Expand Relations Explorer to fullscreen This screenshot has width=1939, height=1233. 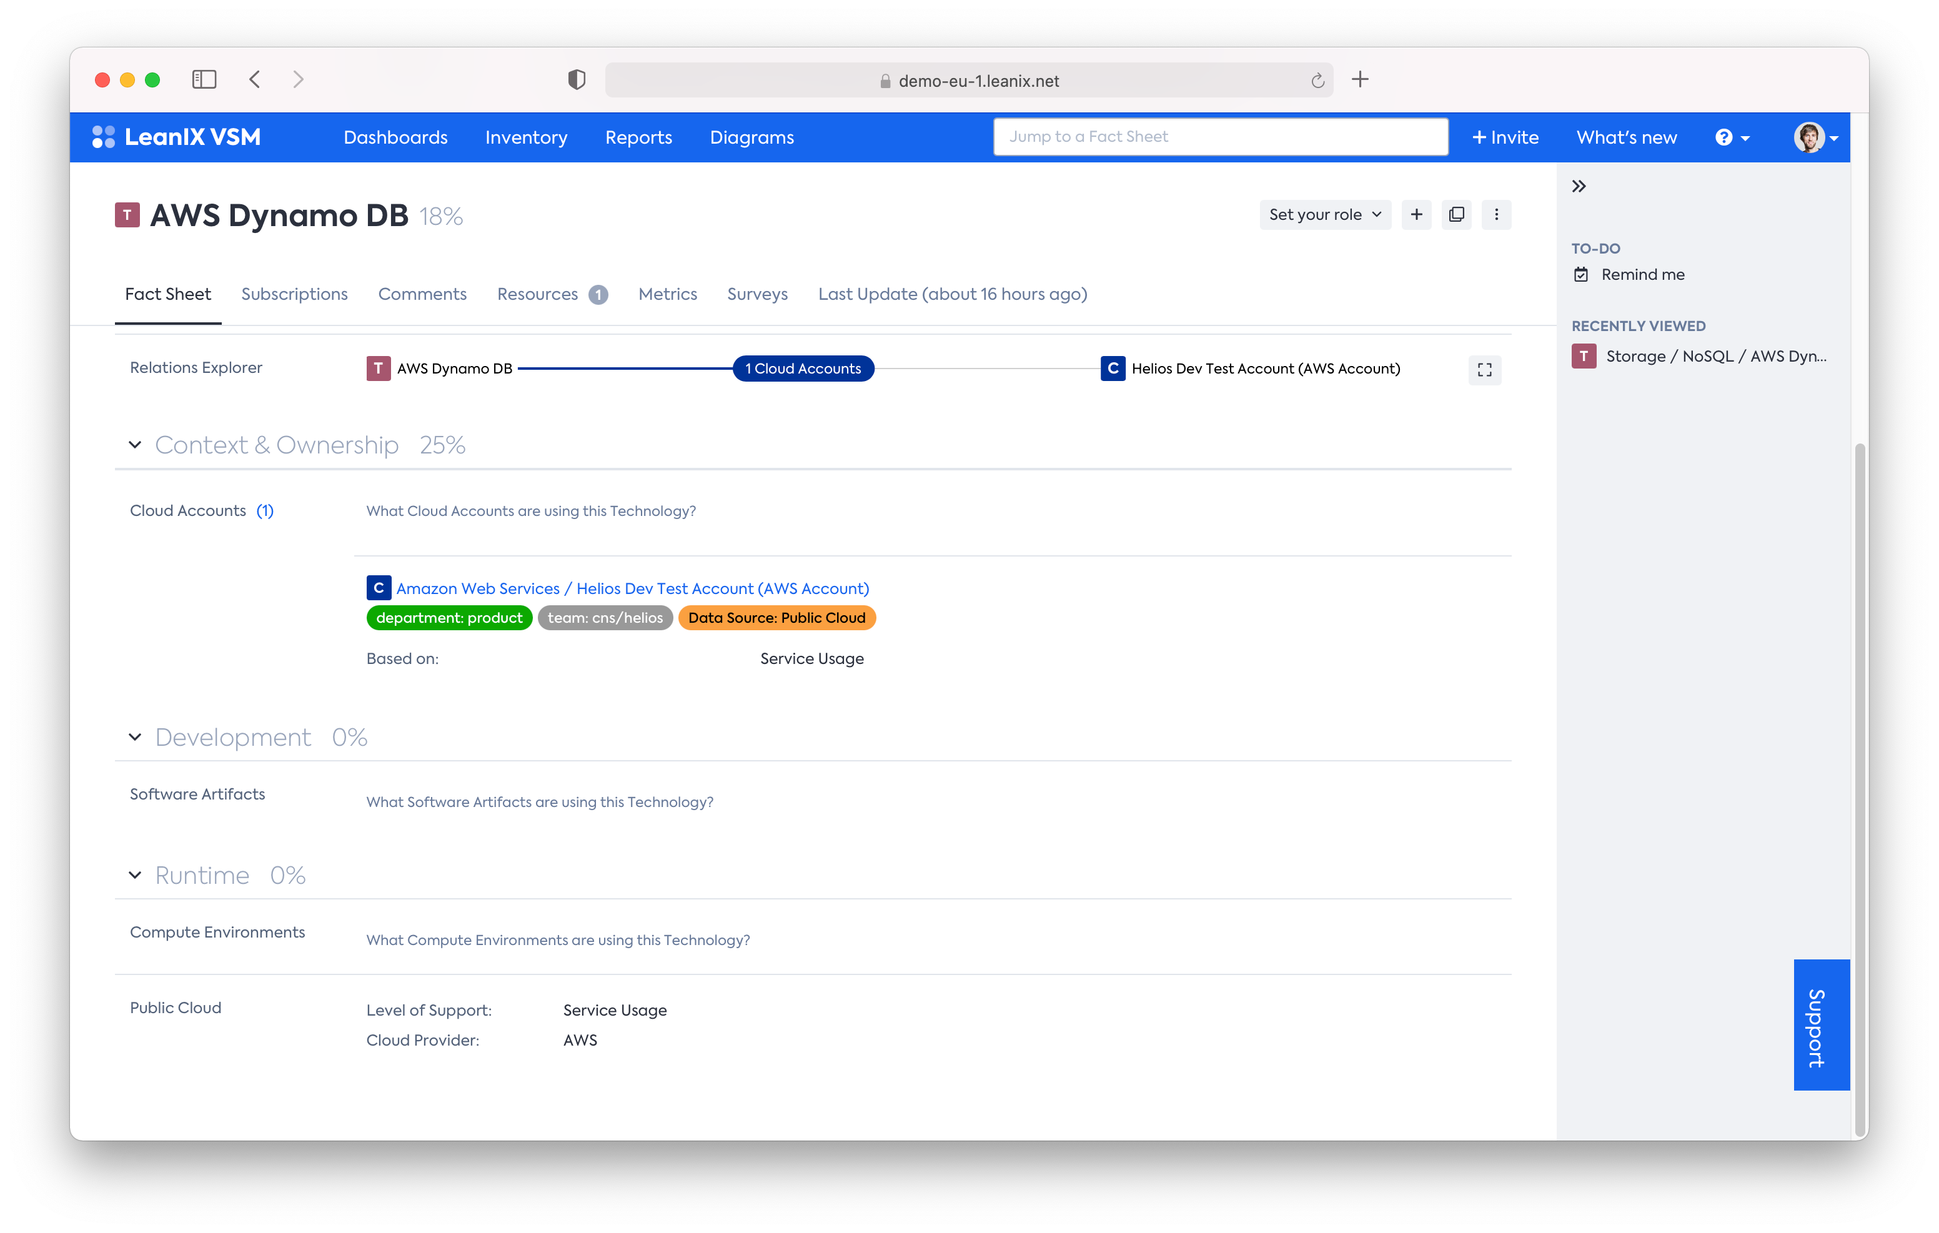point(1485,370)
